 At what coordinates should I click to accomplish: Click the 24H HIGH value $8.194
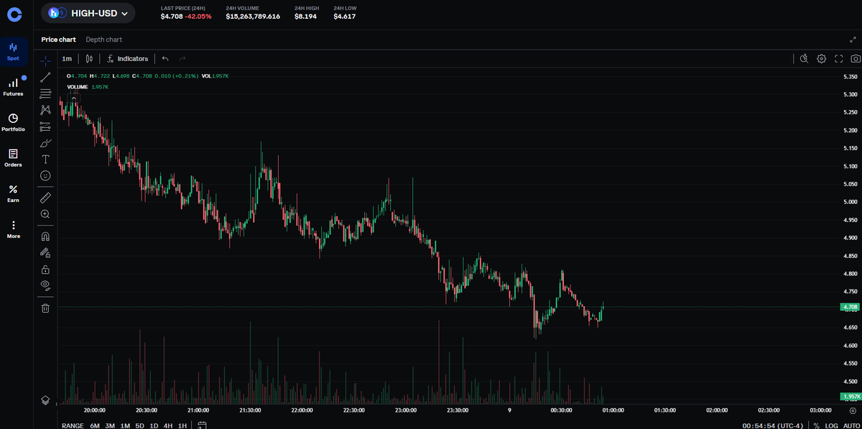(305, 17)
